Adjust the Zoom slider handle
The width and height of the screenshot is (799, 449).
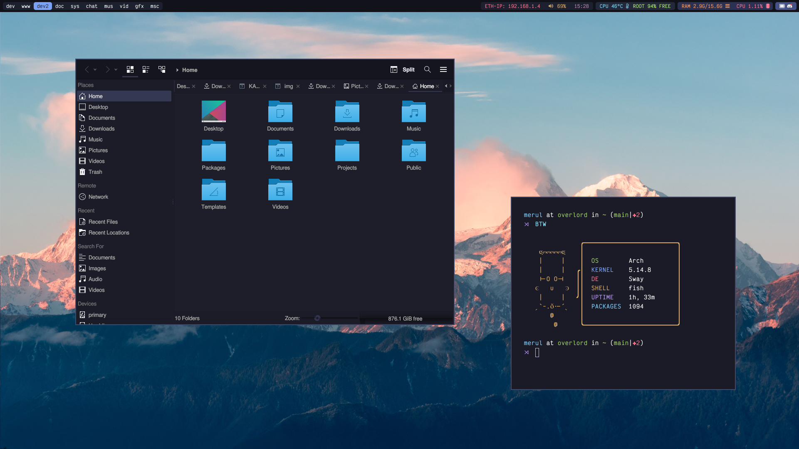[317, 318]
